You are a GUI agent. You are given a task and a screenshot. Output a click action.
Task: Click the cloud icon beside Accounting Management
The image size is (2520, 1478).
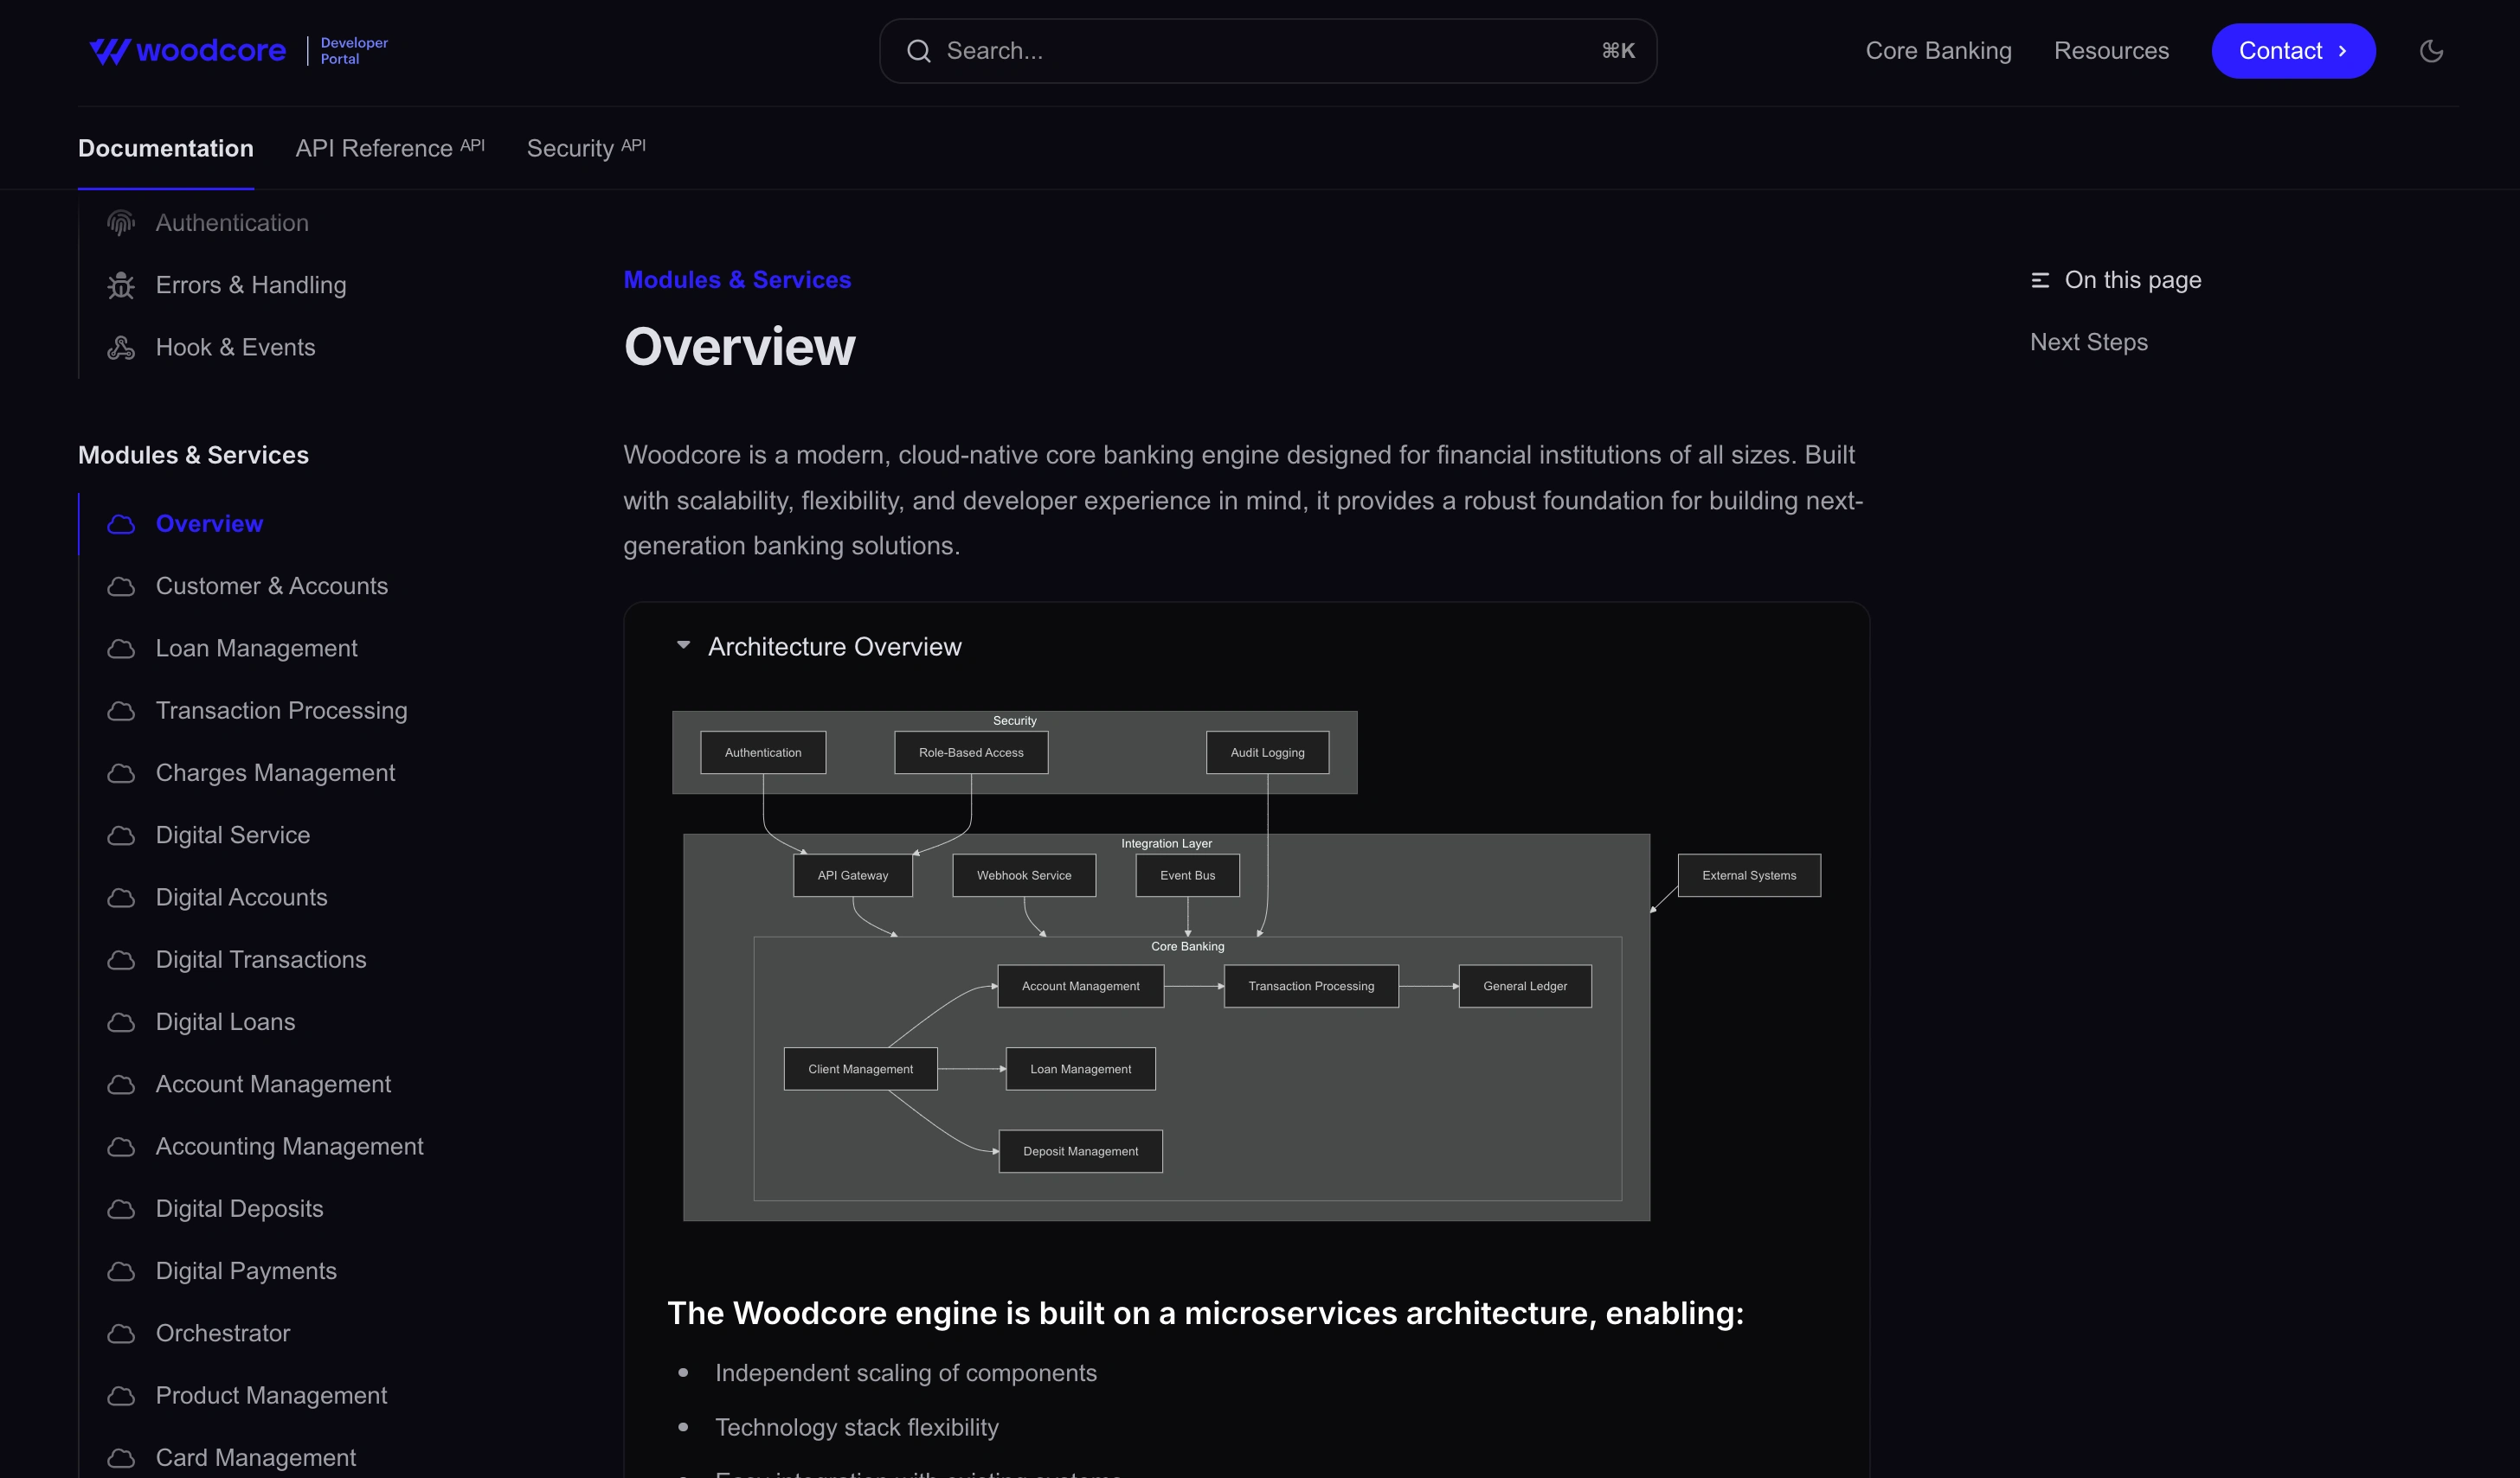121,1146
